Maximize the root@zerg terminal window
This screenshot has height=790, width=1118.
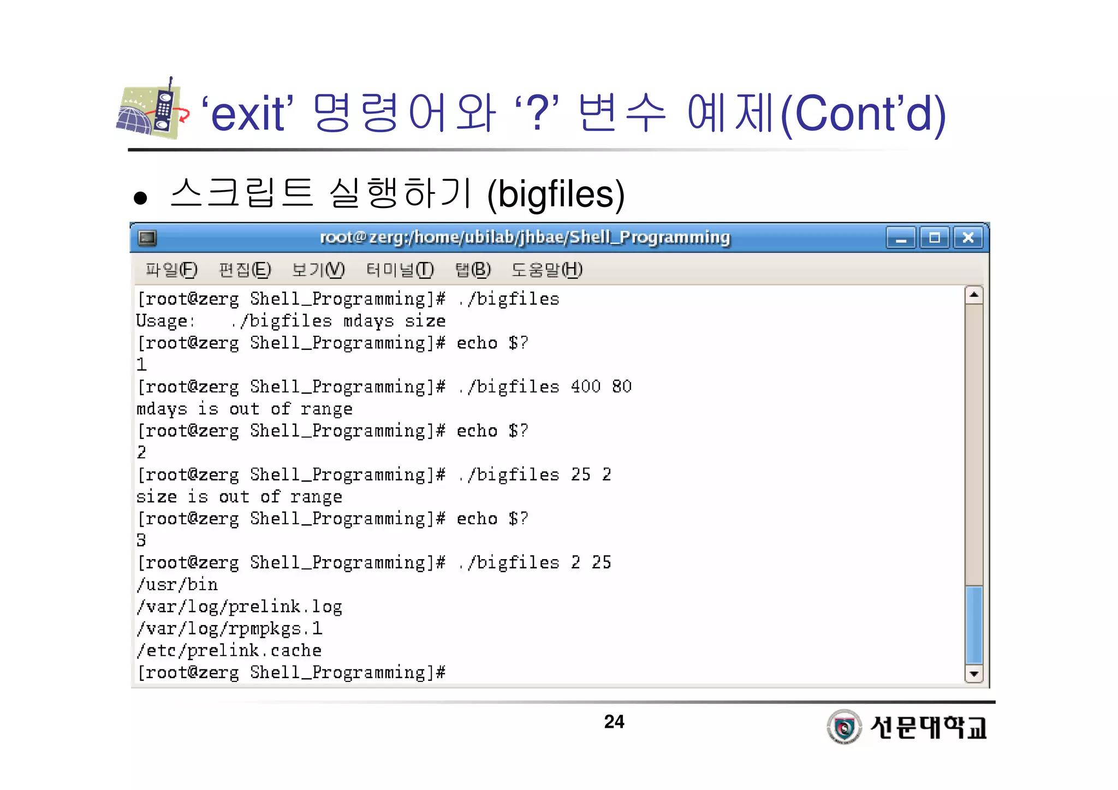935,238
